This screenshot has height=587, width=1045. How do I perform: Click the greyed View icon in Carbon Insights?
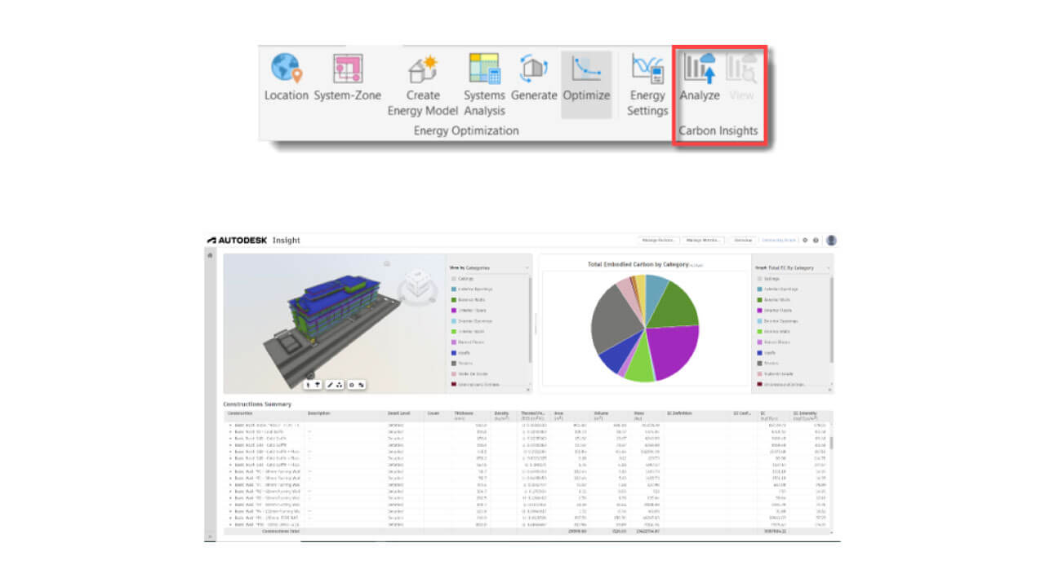coord(741,68)
